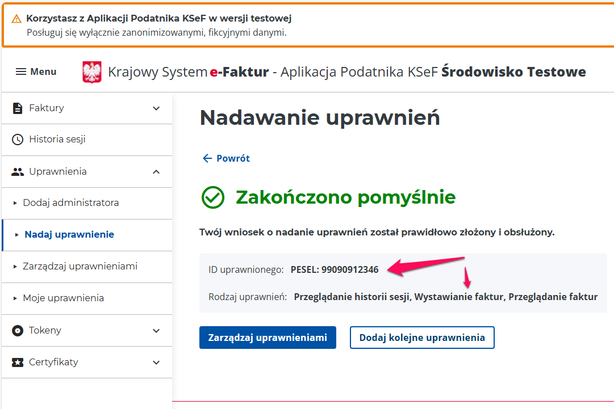Open the hamburger Menu icon
This screenshot has width=614, height=409.
pyautogui.click(x=21, y=71)
